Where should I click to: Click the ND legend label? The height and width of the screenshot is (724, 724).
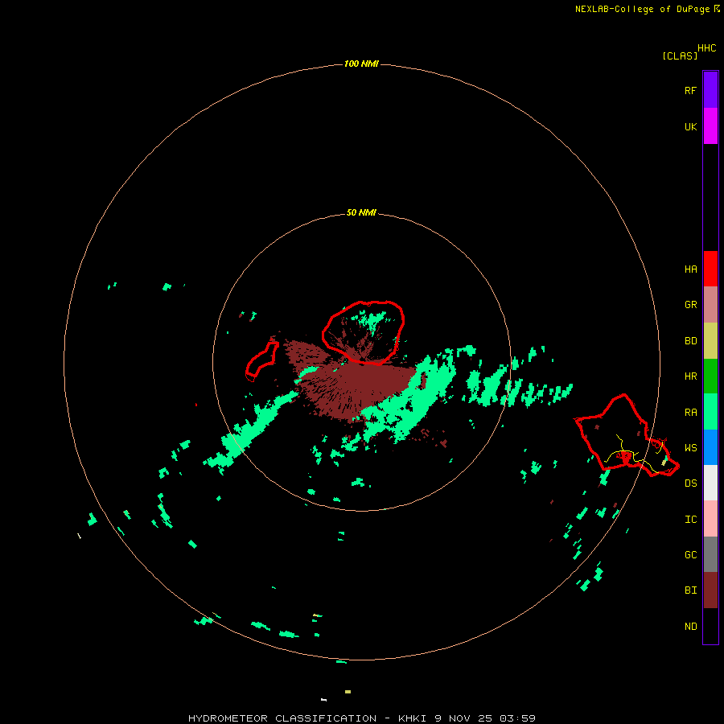690,627
